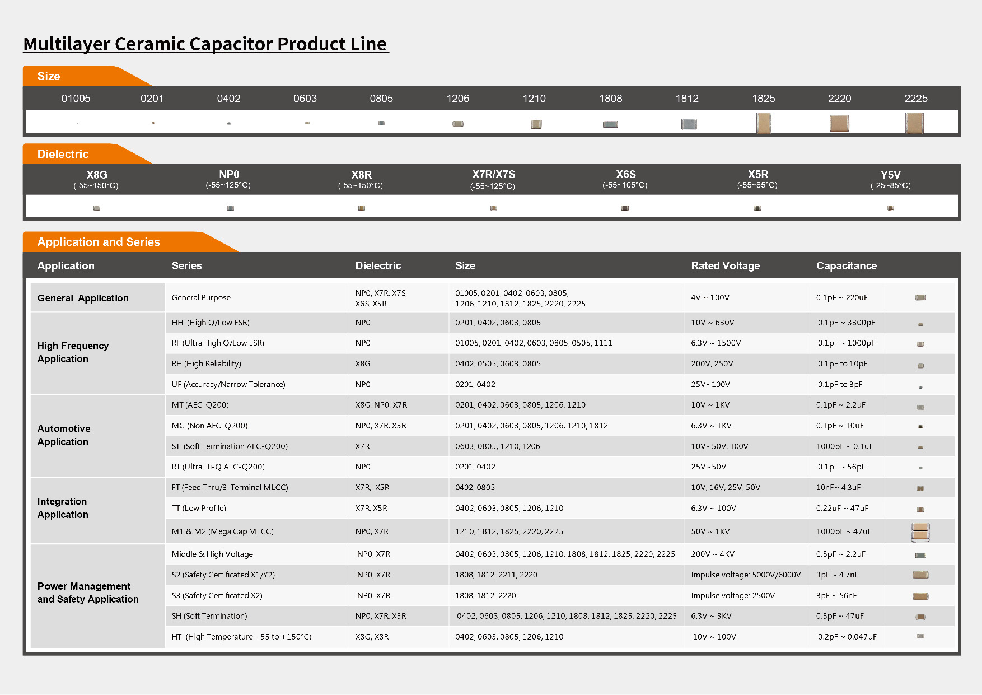Click the 2225 size capacitor image

914,123
